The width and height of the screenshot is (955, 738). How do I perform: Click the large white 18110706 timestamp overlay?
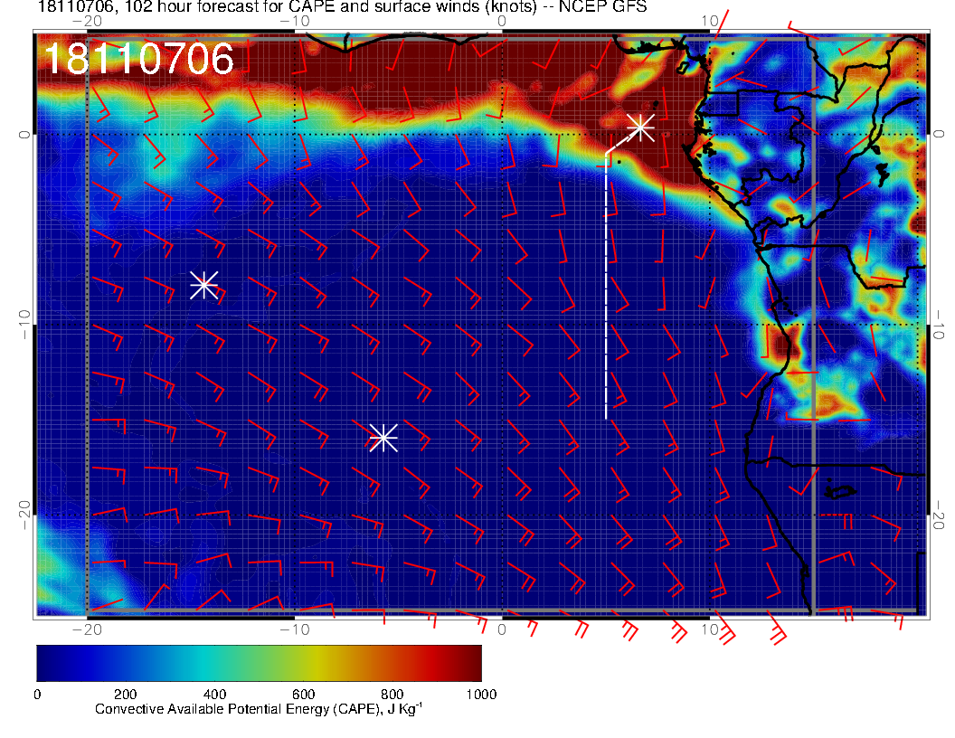pyautogui.click(x=138, y=60)
